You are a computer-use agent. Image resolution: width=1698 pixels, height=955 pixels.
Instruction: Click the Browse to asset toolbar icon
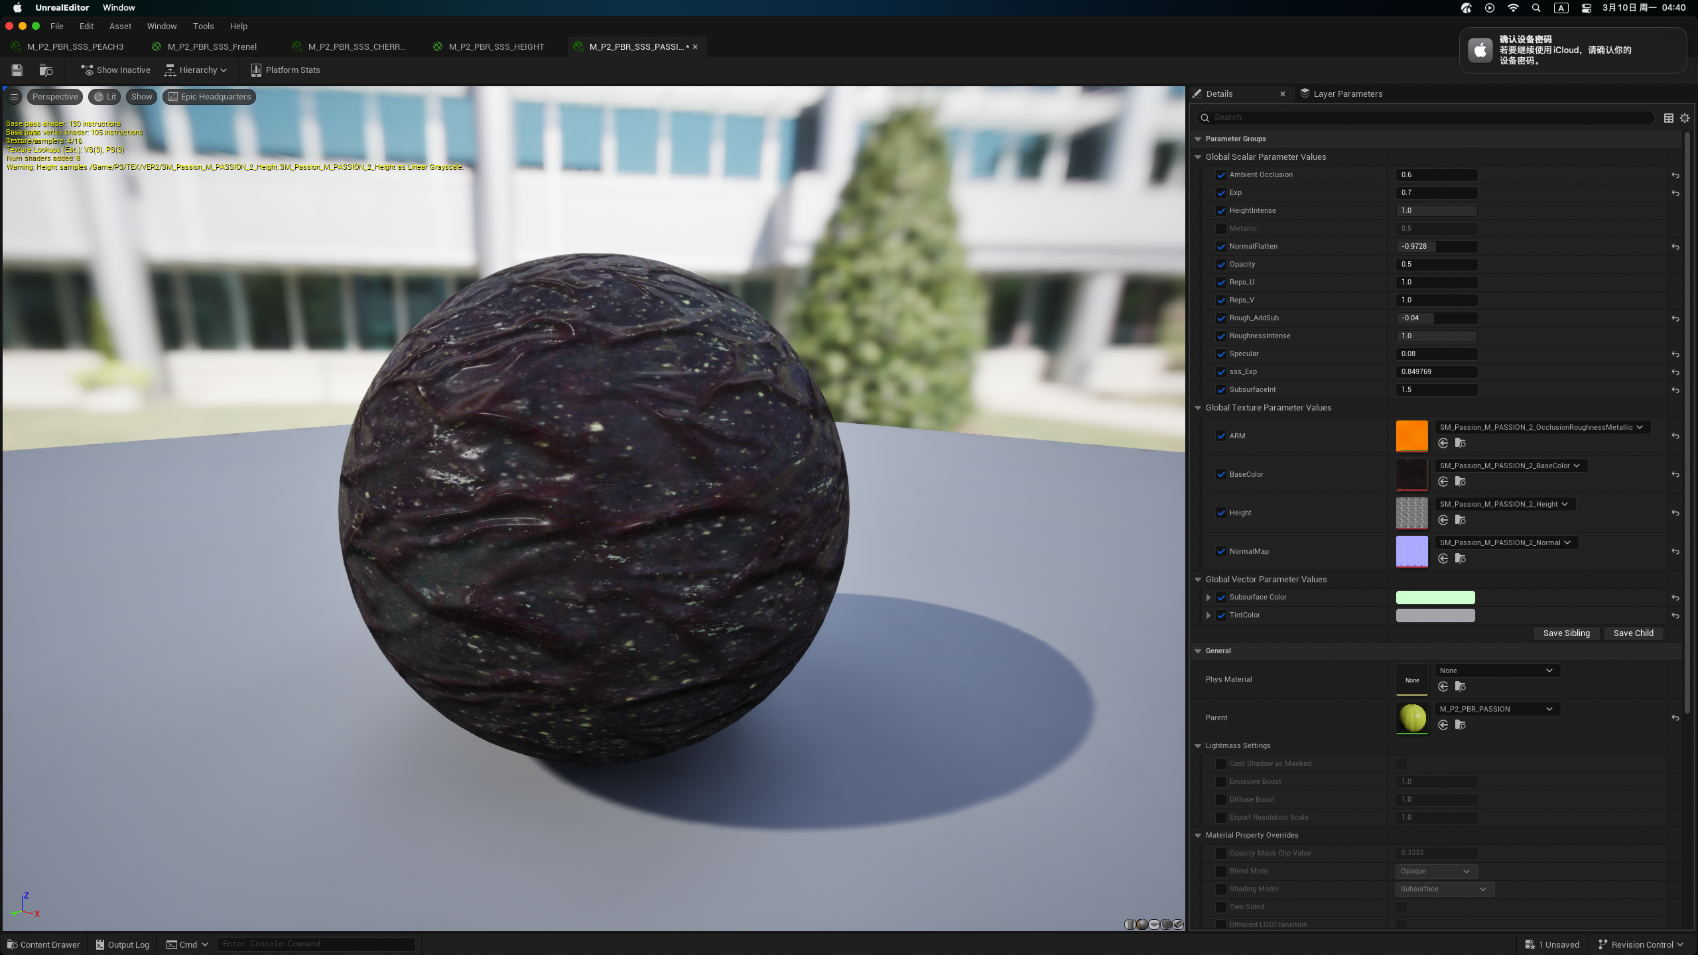[x=46, y=70]
